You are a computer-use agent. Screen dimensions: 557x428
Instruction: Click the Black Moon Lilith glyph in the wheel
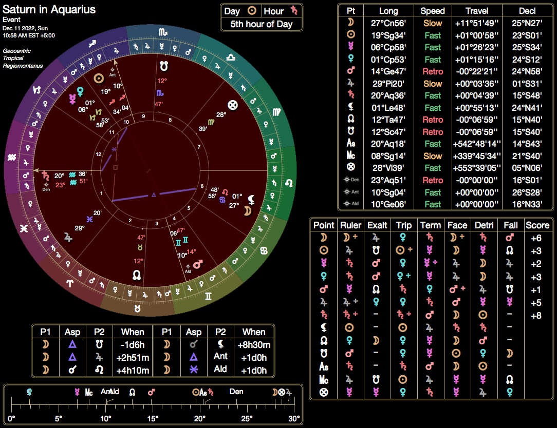click(x=251, y=198)
